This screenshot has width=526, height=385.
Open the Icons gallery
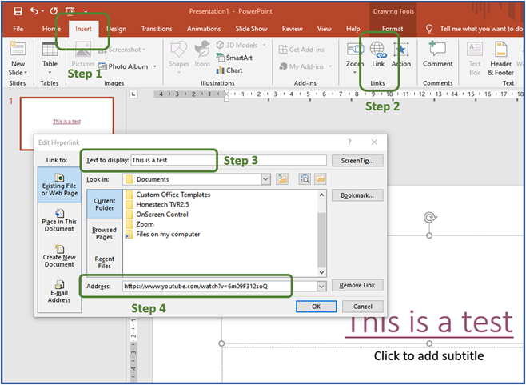pos(202,54)
